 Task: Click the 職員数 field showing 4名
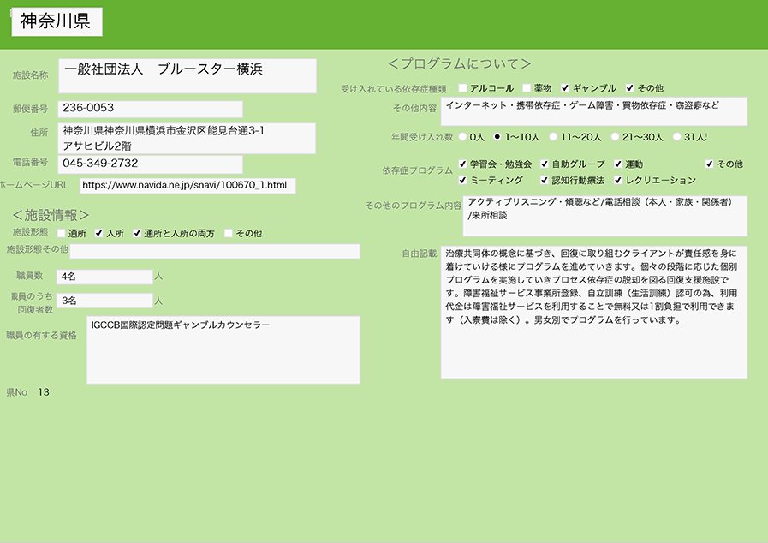tap(104, 277)
